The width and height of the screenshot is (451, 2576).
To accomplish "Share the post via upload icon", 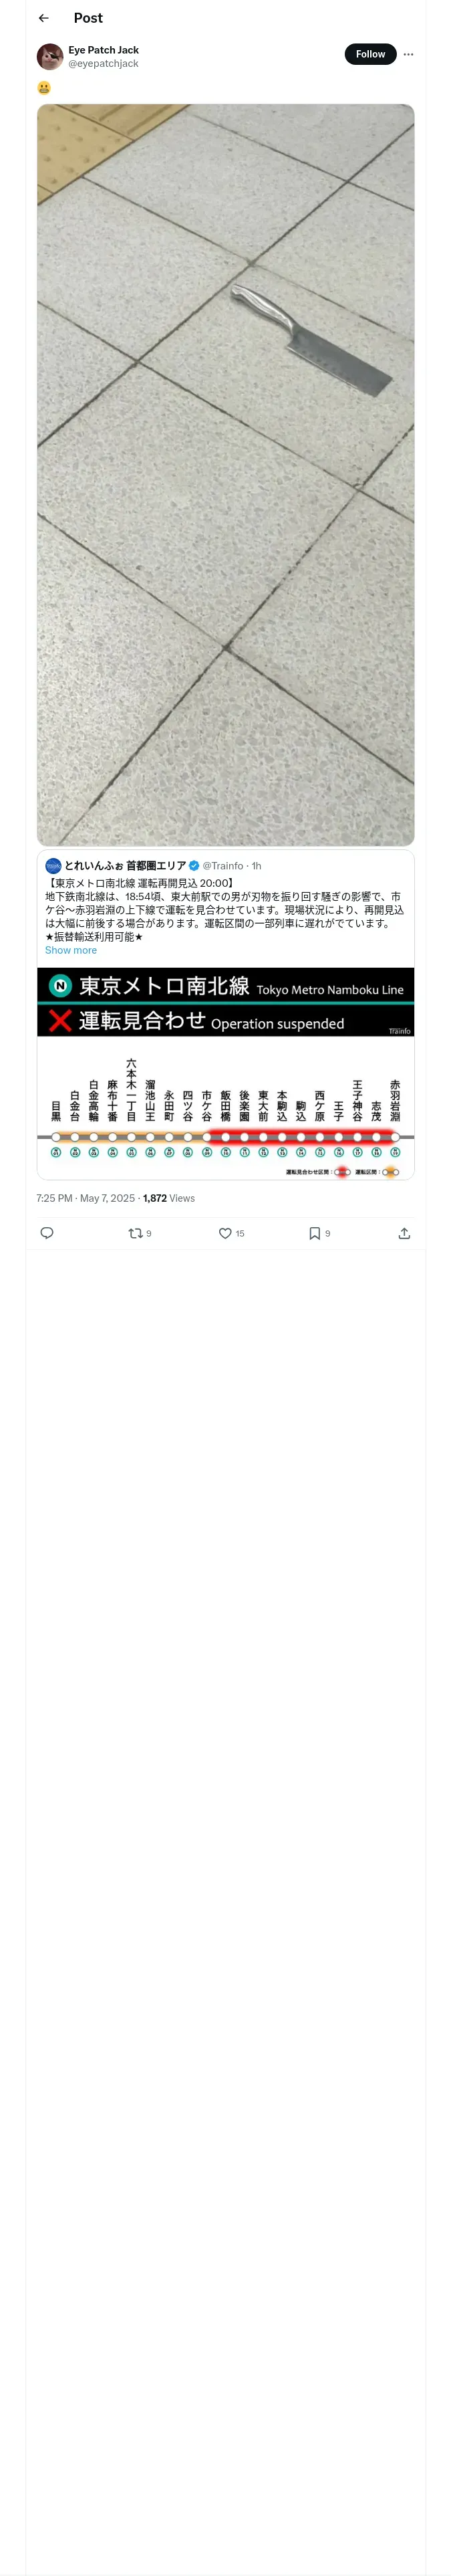I will (x=404, y=1233).
